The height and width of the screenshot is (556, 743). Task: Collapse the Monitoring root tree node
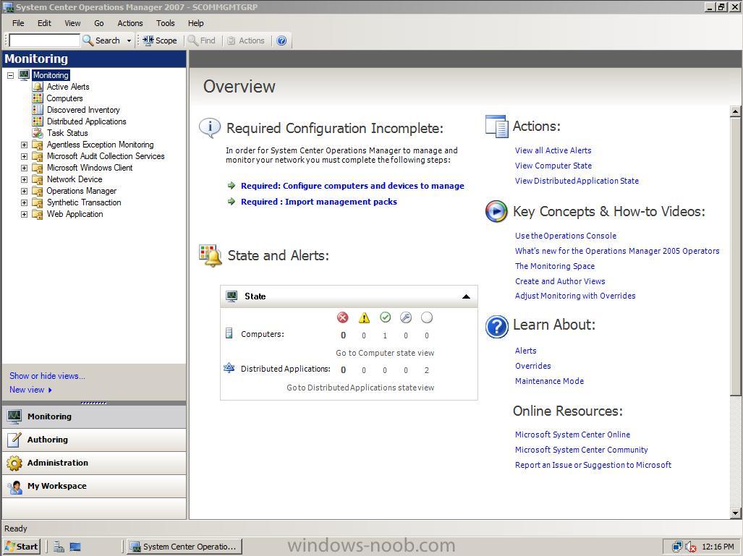click(10, 75)
